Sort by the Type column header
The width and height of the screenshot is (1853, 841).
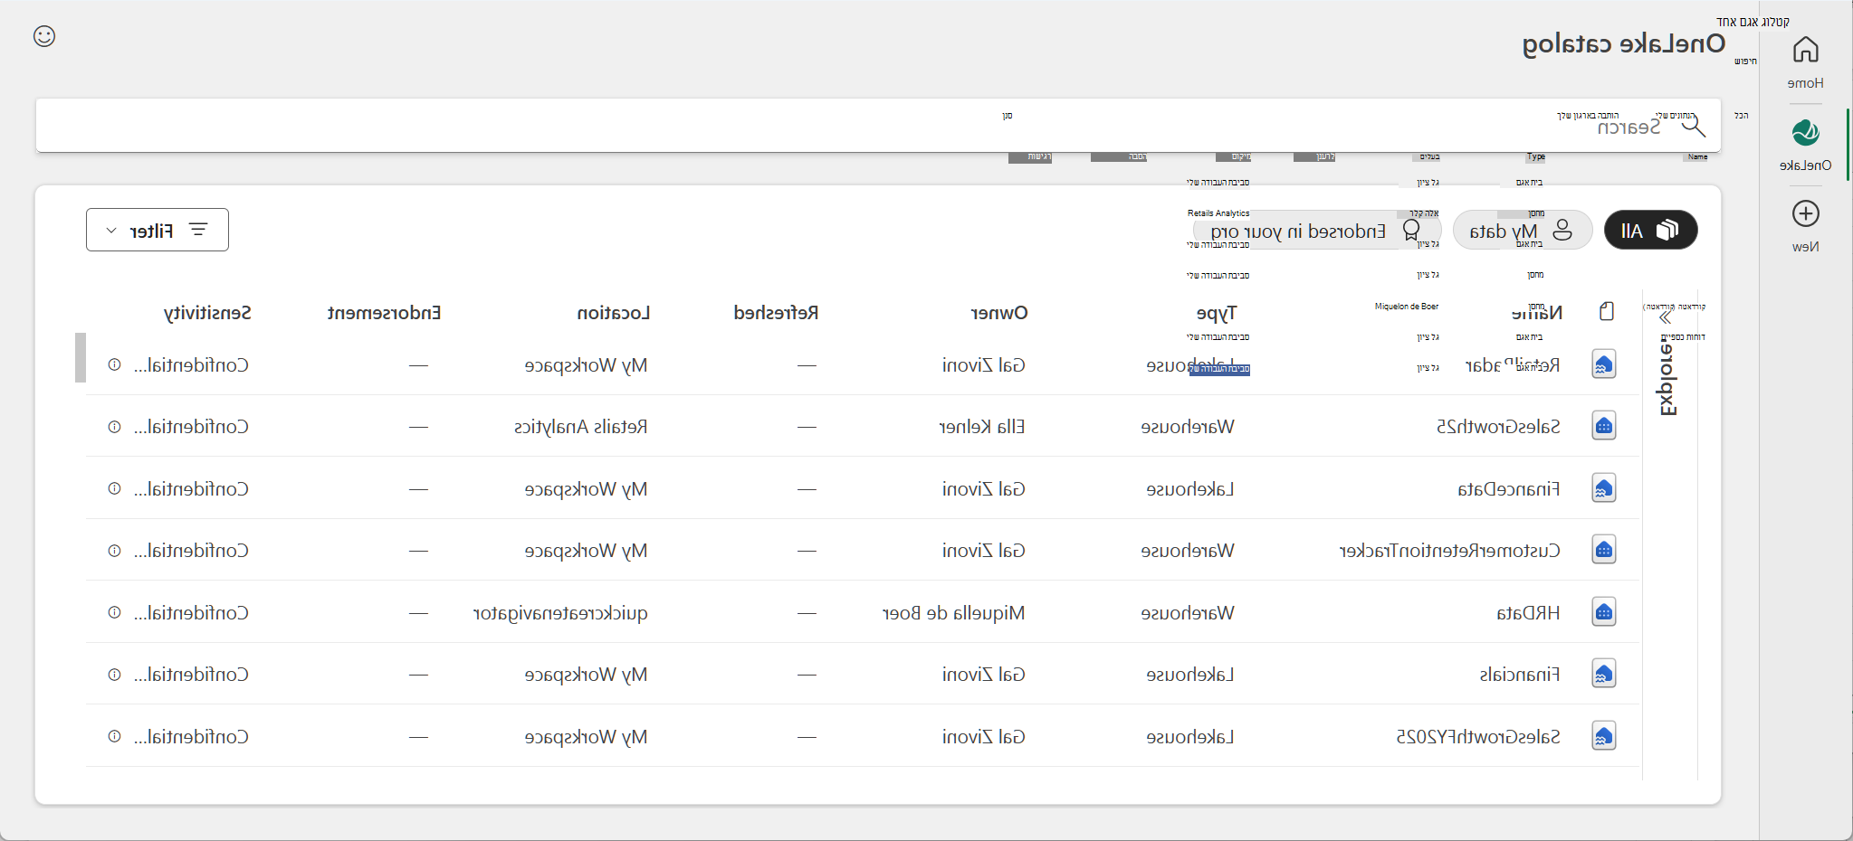point(1216,313)
